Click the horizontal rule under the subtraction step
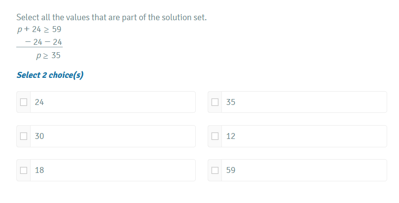The height and width of the screenshot is (203, 399). tap(39, 48)
